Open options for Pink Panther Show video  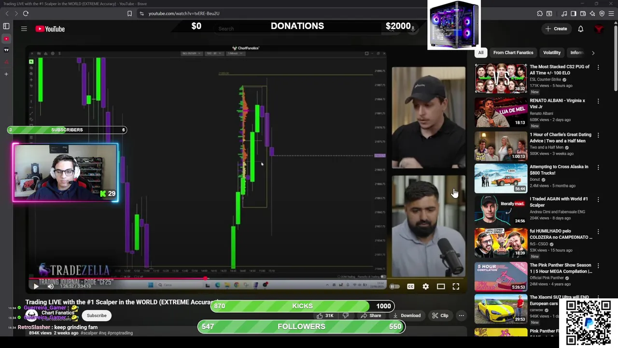(x=598, y=265)
